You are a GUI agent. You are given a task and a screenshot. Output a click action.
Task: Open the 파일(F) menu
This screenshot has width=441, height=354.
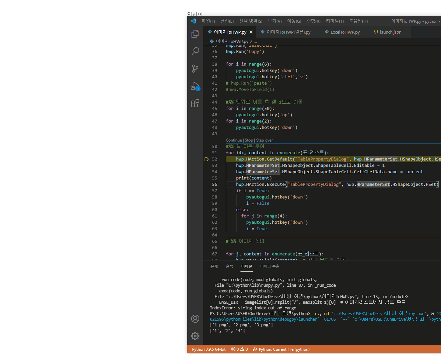(x=208, y=21)
